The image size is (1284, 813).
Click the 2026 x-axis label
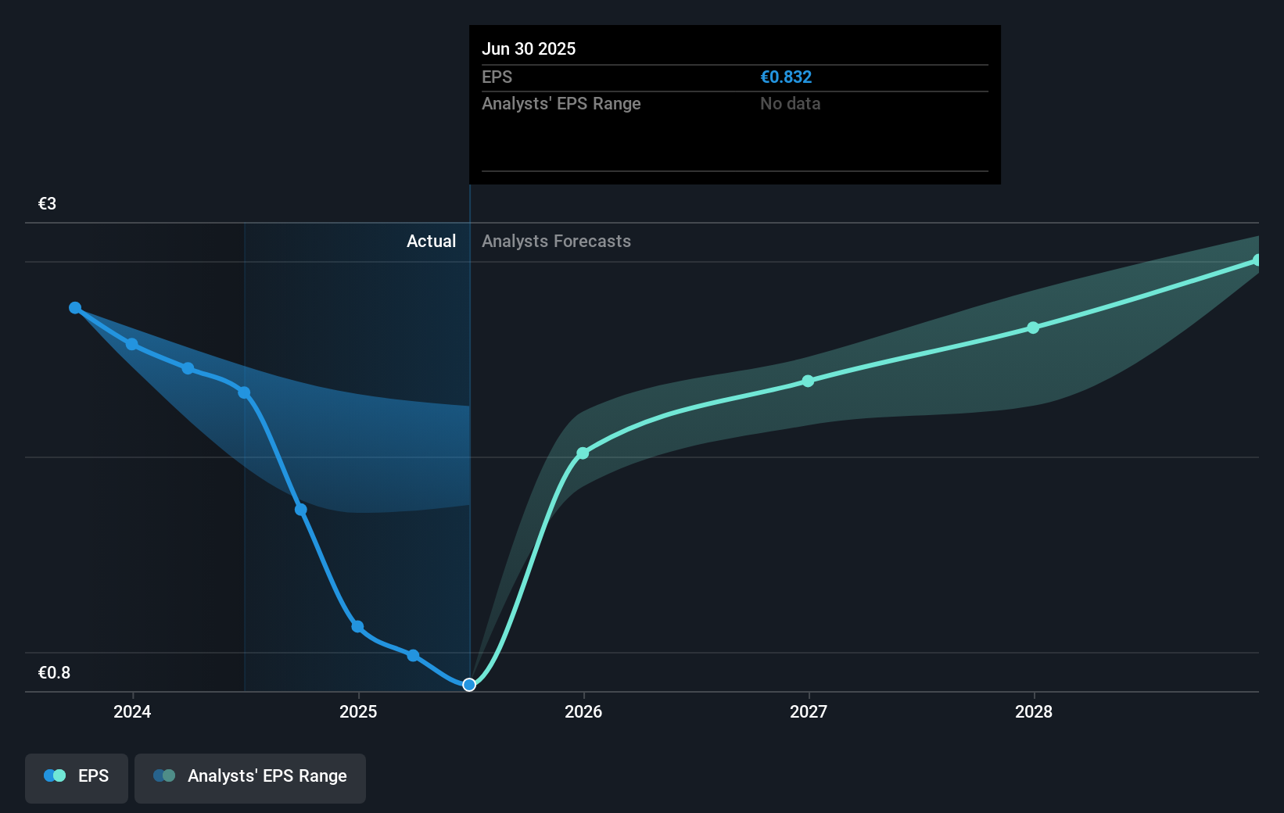click(583, 711)
